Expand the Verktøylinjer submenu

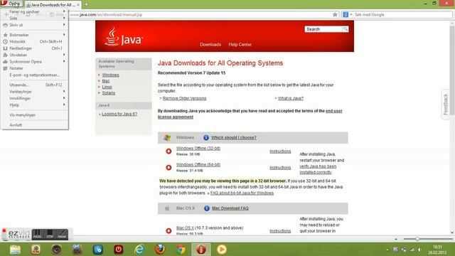pyautogui.click(x=35, y=92)
